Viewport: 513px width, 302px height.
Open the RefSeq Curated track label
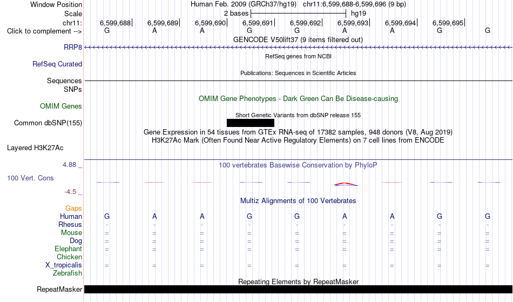(57, 64)
